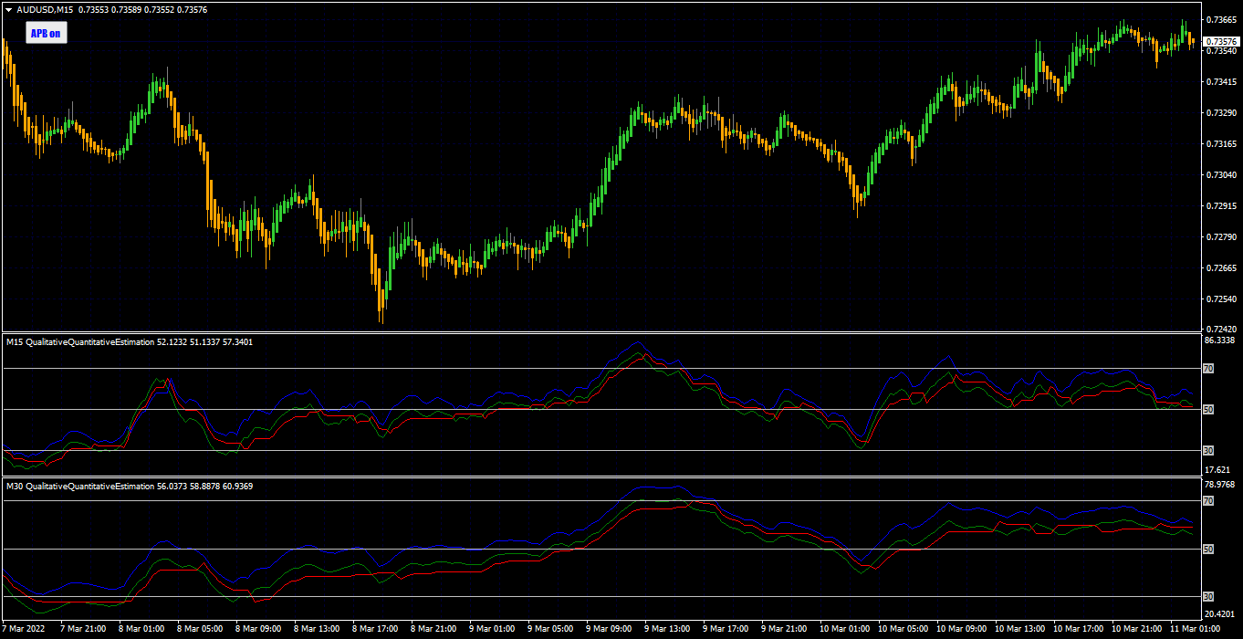This screenshot has height=639, width=1243.
Task: Click the 0.73665 price axis label
Action: click(x=1220, y=19)
